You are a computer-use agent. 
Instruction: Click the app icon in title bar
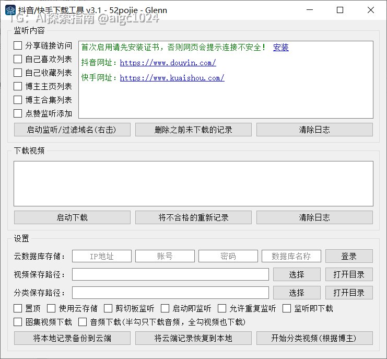[10, 10]
